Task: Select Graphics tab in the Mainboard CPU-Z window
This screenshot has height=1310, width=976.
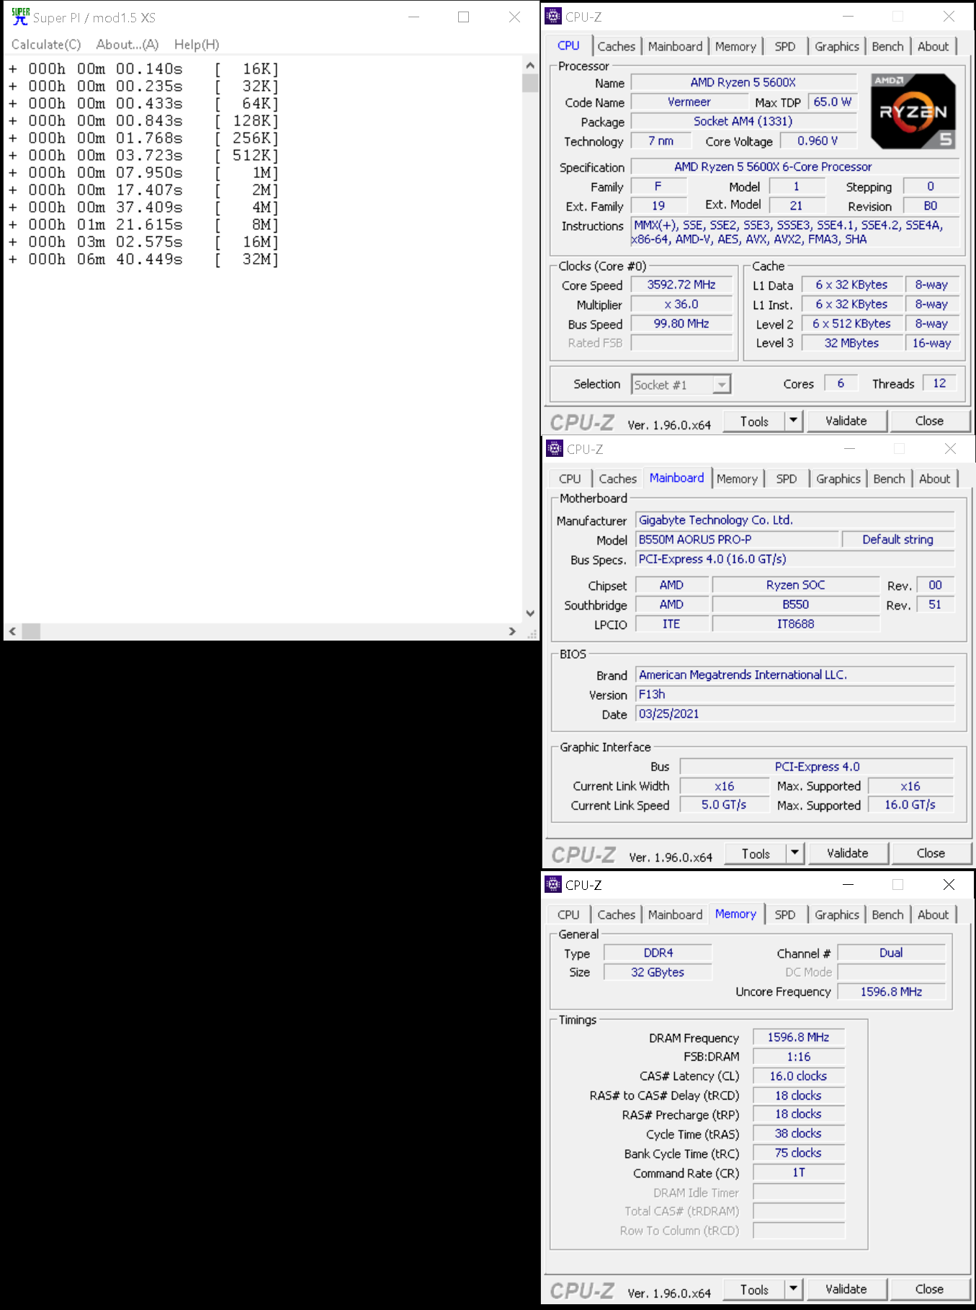Action: click(838, 478)
